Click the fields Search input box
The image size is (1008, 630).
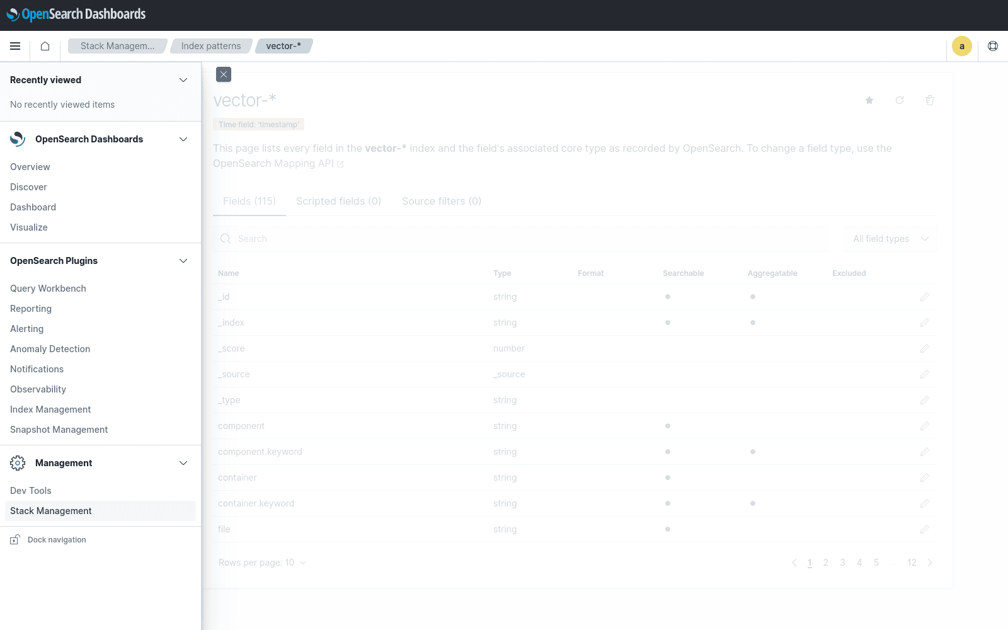[523, 239]
